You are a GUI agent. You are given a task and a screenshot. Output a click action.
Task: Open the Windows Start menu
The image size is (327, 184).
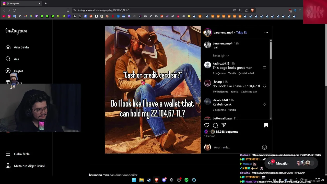(x=134, y=180)
